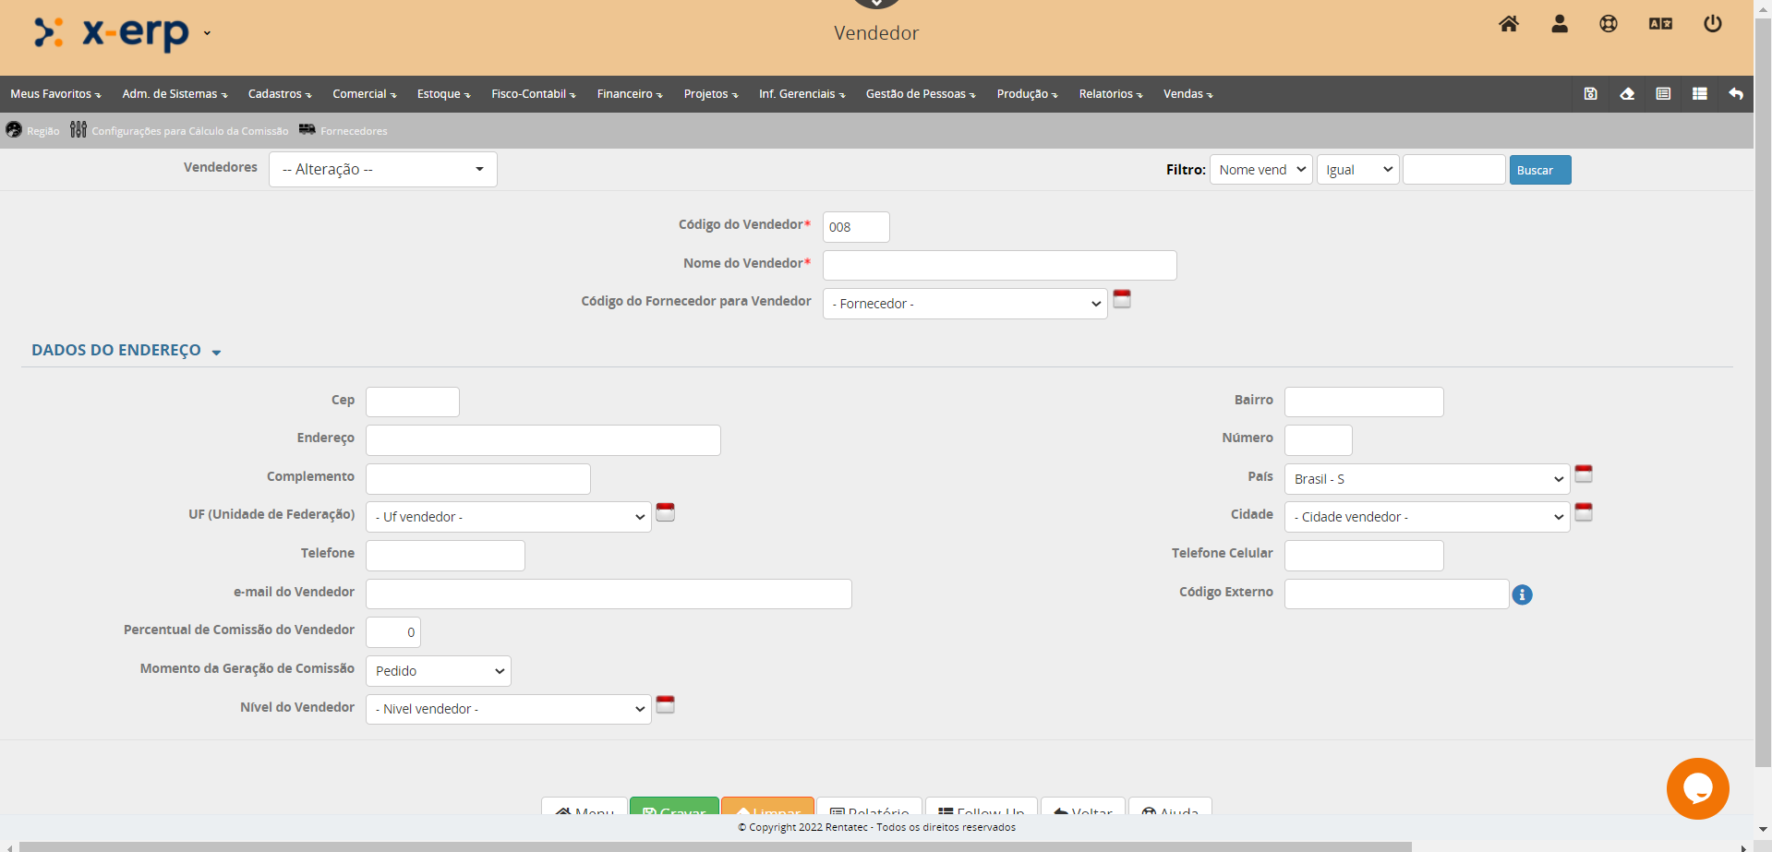The width and height of the screenshot is (1772, 852).
Task: Open the Vendedores Alteração dropdown
Action: pos(382,170)
